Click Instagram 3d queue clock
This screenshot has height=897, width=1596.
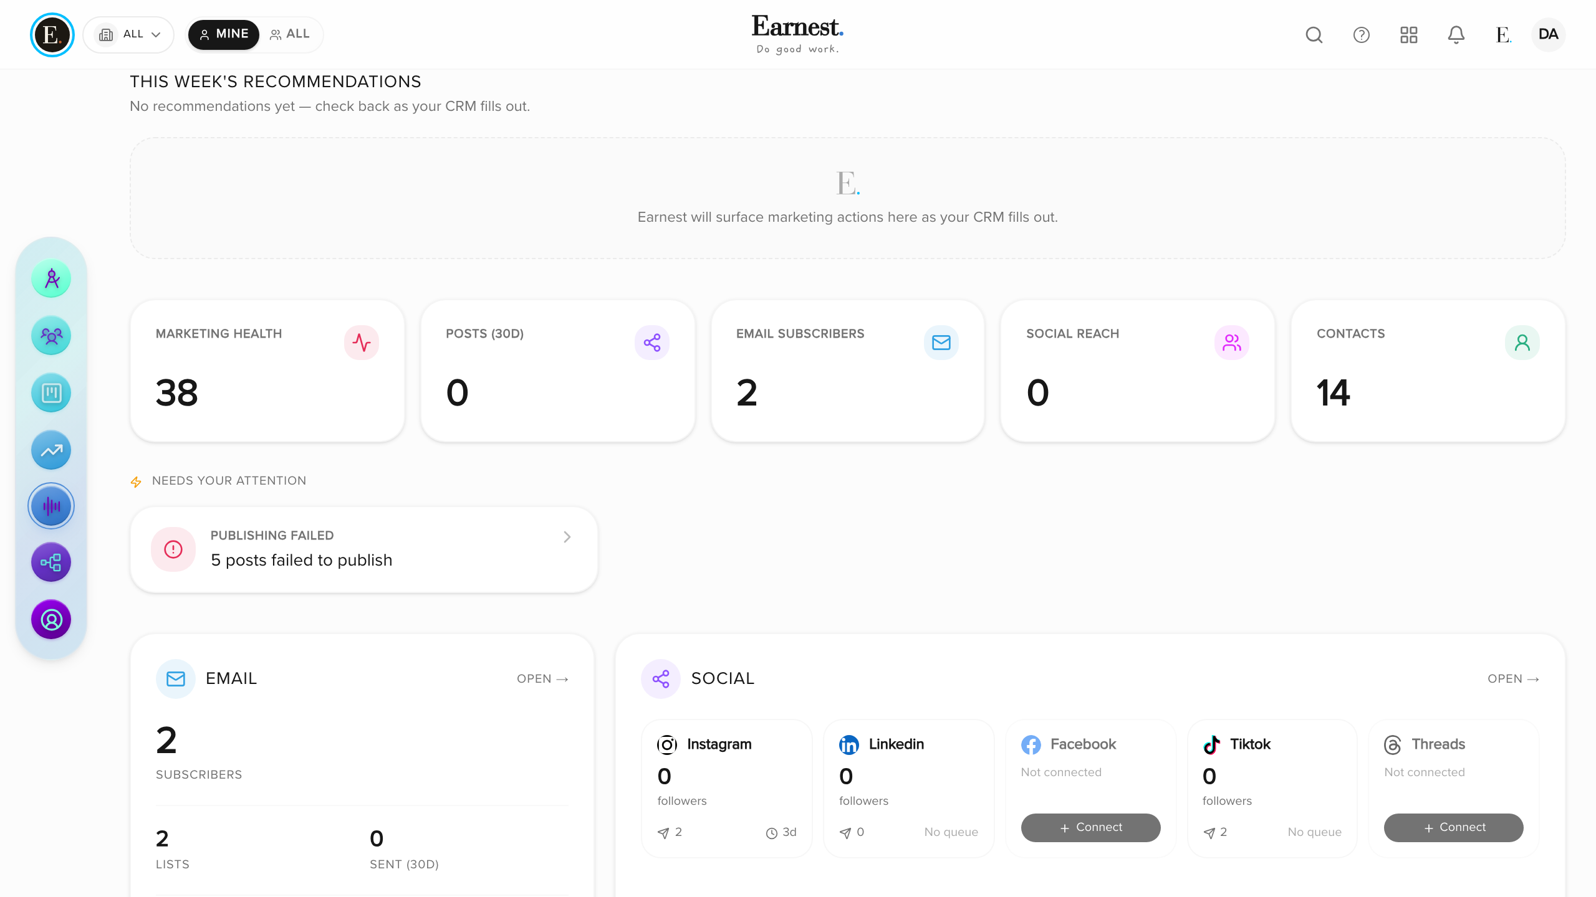tap(781, 833)
